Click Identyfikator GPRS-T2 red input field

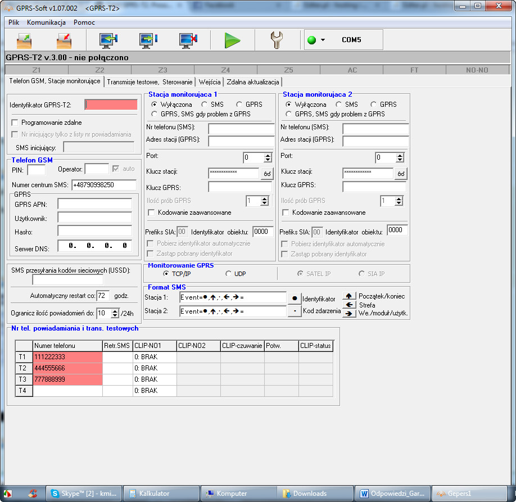tap(111, 105)
